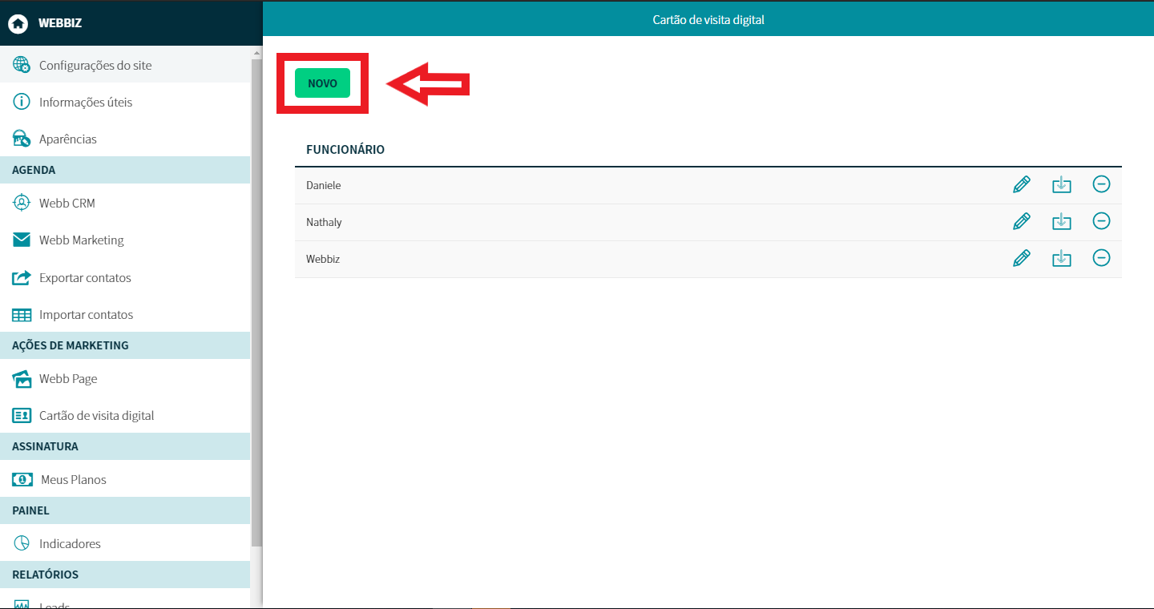Image resolution: width=1154 pixels, height=609 pixels.
Task: Open Meus Planos subscription page
Action: point(73,480)
